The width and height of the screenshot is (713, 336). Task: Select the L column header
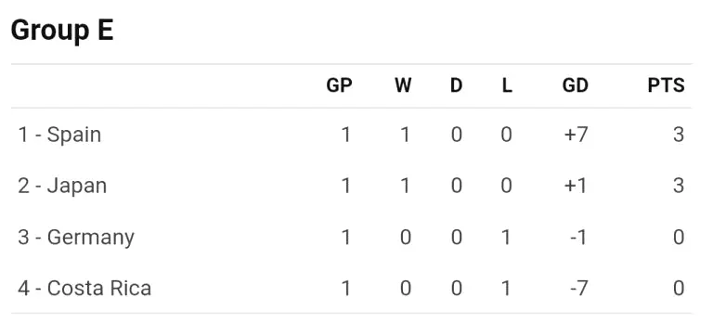pos(507,85)
